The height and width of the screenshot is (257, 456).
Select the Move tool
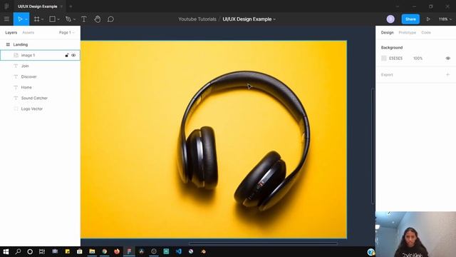(x=20, y=19)
